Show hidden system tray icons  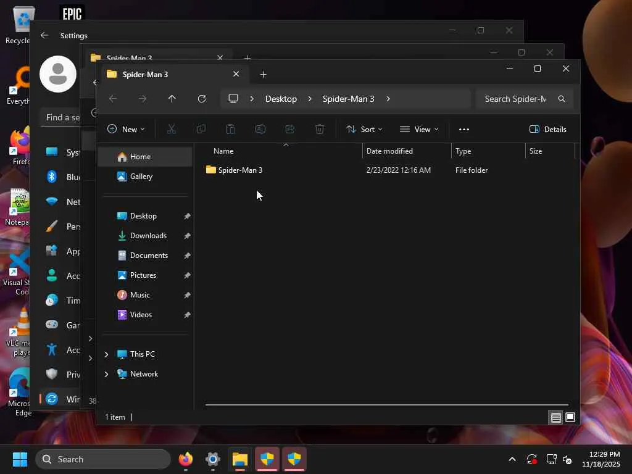point(512,459)
